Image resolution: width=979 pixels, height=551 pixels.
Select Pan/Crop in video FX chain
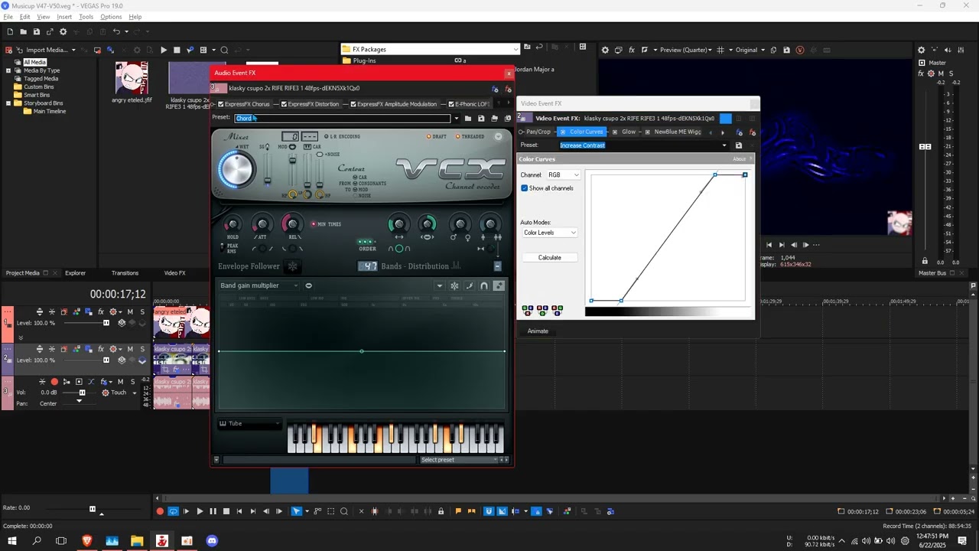point(538,132)
